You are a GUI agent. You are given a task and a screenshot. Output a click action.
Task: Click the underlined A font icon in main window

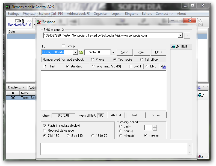point(199,87)
